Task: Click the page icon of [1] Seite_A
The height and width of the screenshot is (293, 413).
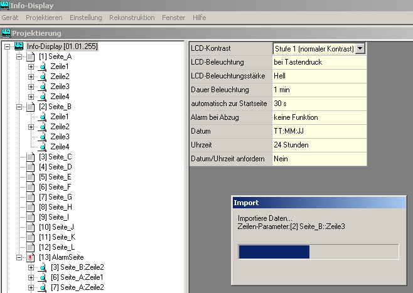Action: (30, 56)
